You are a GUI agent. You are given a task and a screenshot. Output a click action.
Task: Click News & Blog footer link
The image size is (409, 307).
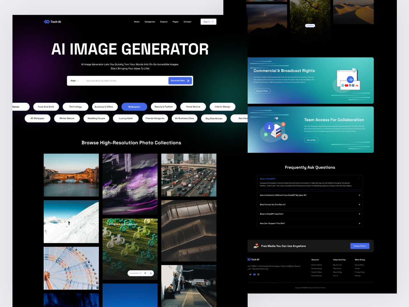coord(337,272)
